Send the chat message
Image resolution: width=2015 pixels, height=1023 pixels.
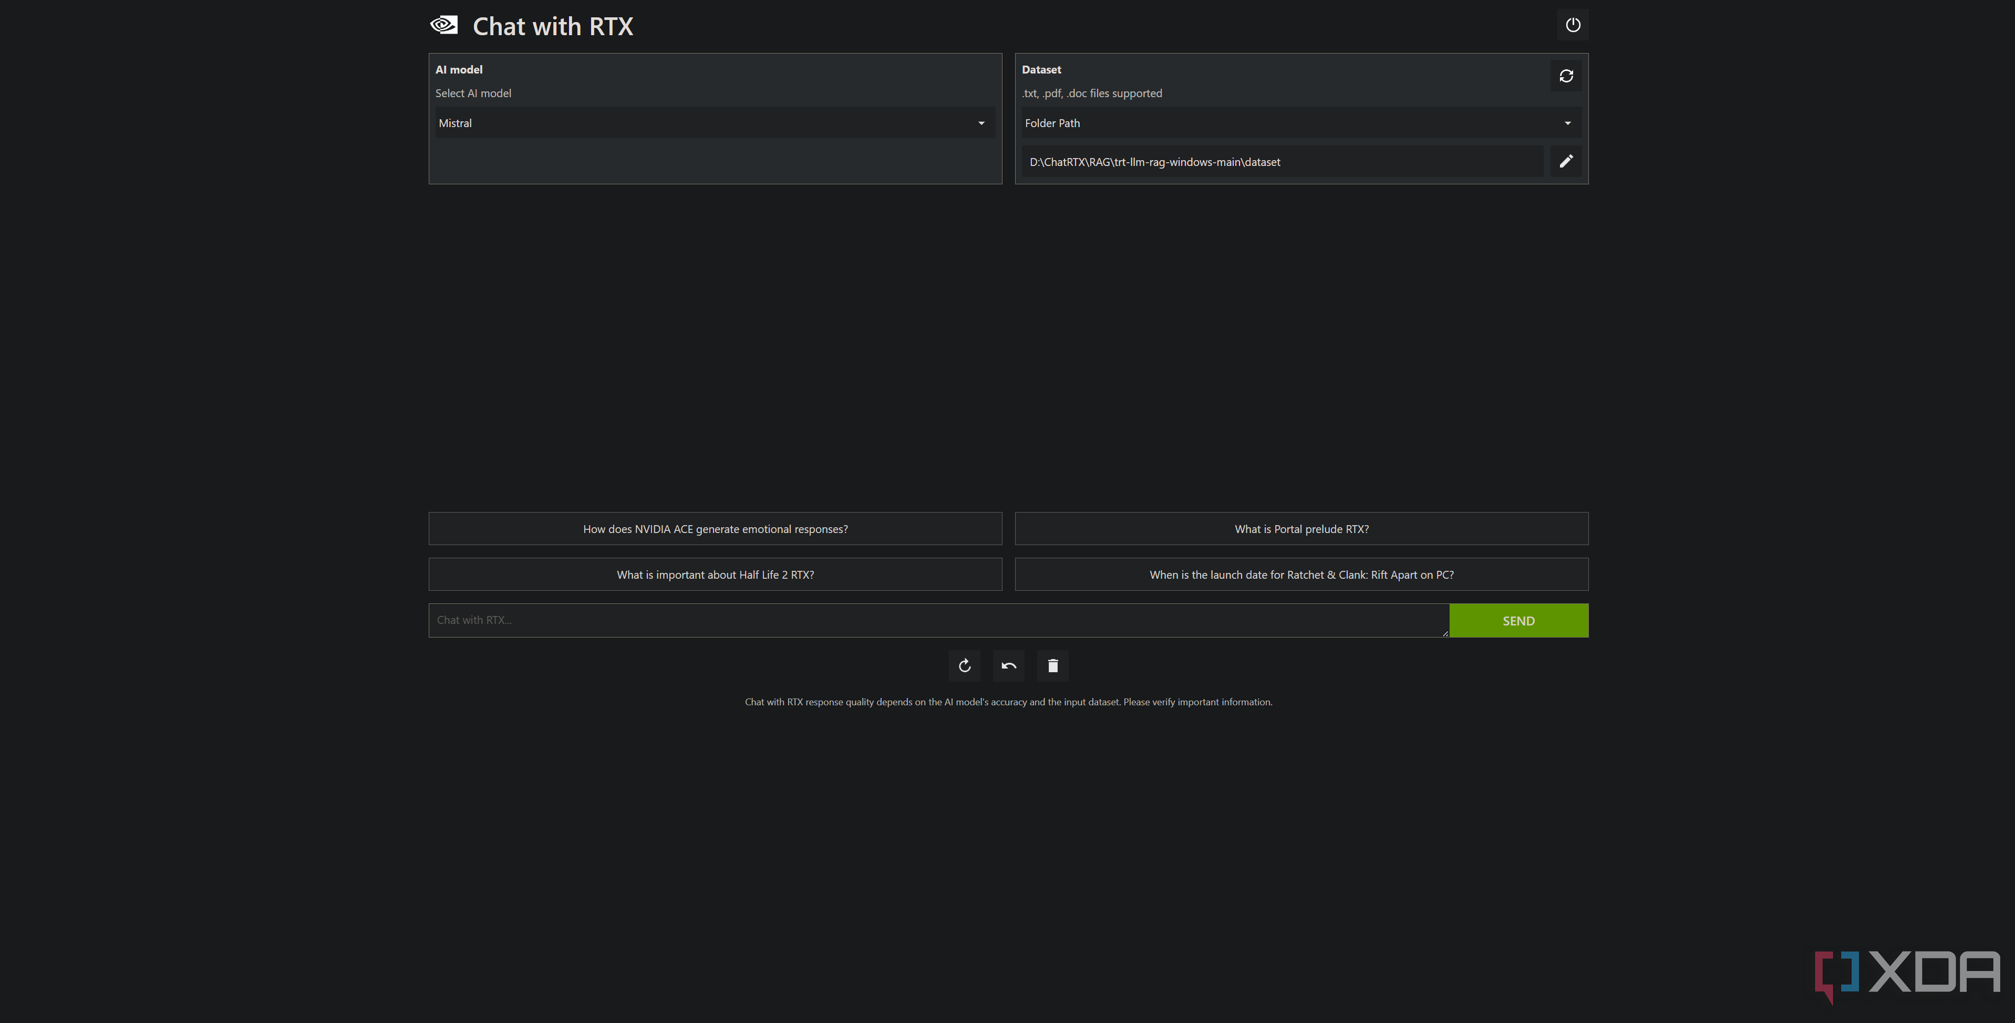(1518, 620)
